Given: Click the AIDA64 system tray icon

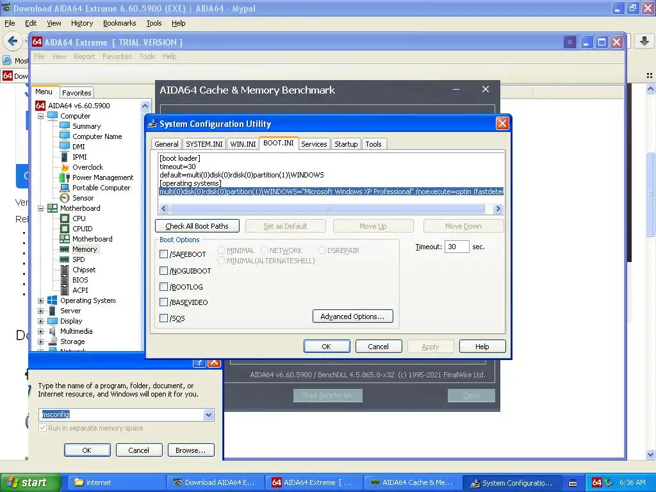Looking at the screenshot, I should point(597,482).
